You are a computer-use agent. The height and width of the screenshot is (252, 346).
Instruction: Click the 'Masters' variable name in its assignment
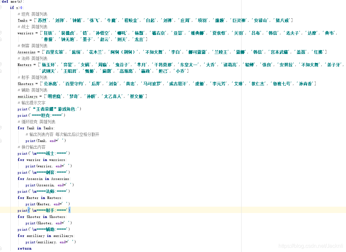tap(25, 65)
